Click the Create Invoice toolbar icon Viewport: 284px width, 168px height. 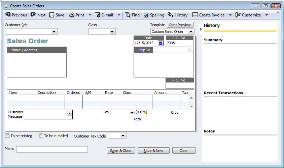tap(195, 15)
